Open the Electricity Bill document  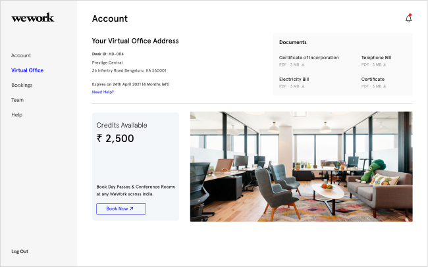(x=294, y=79)
